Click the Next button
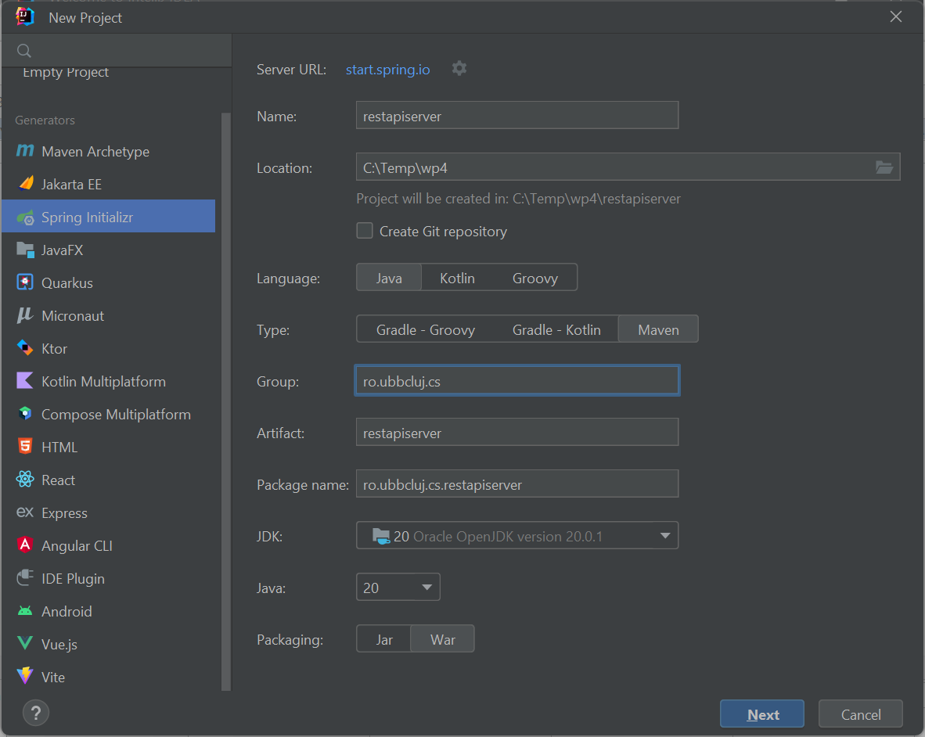This screenshot has height=737, width=925. pos(762,714)
